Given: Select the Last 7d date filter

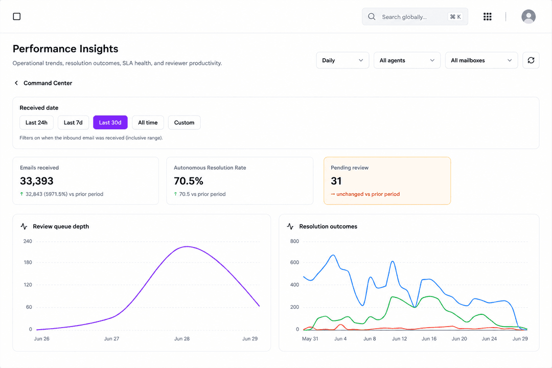Looking at the screenshot, I should click(73, 123).
